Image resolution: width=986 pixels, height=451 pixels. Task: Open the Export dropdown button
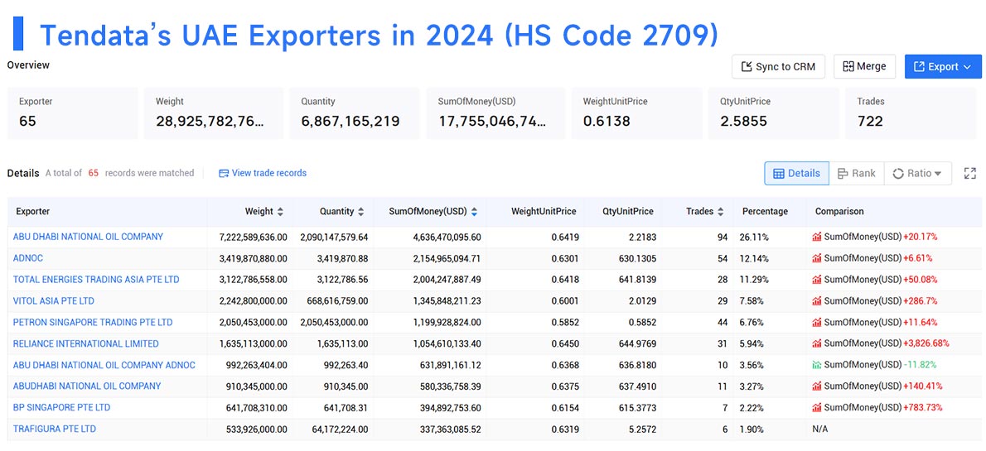point(943,66)
